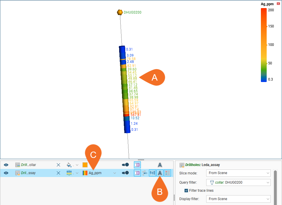Hide the Drillholes collar layer via eye icon
282x205 pixels.
pos(6,165)
